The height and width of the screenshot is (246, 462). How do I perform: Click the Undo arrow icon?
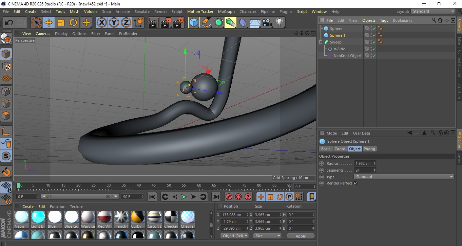[9, 23]
